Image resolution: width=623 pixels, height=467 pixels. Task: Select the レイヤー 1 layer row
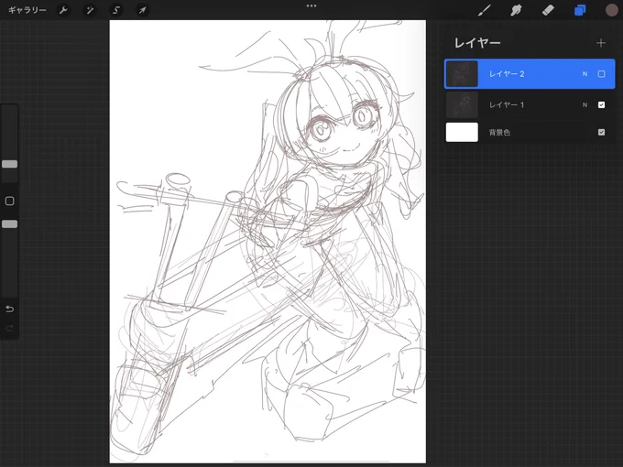tap(530, 104)
